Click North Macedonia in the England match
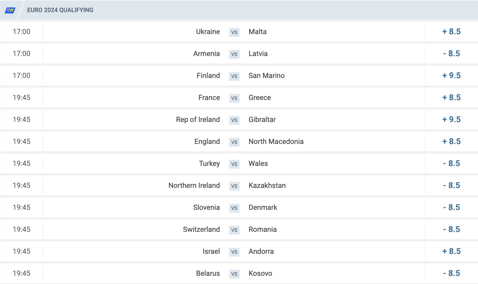 pyautogui.click(x=276, y=141)
